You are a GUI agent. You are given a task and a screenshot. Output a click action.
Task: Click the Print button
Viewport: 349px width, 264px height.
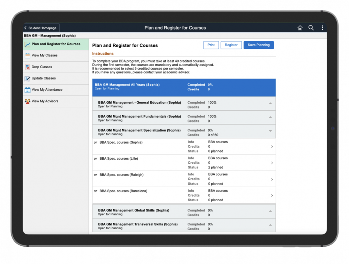211,45
